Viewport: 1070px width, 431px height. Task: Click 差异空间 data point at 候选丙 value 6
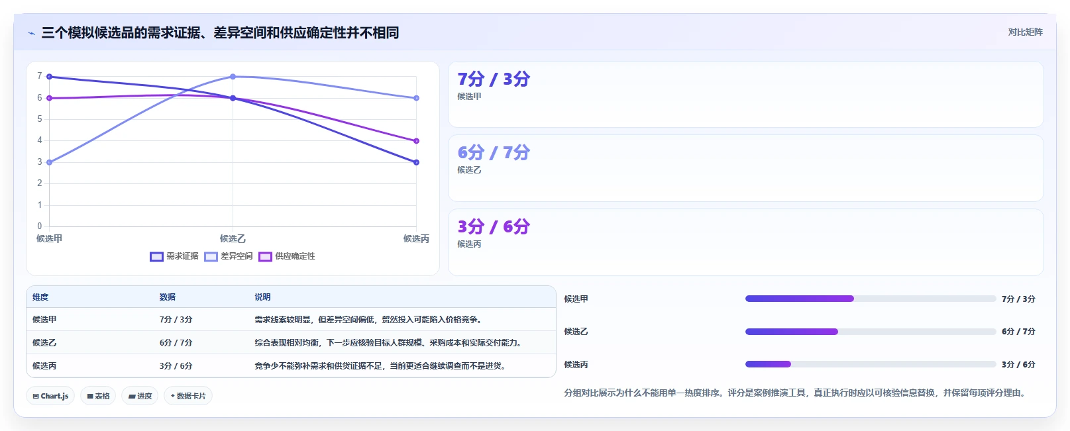pyautogui.click(x=416, y=98)
